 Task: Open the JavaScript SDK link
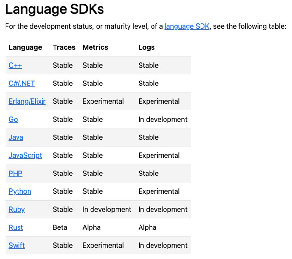click(25, 155)
